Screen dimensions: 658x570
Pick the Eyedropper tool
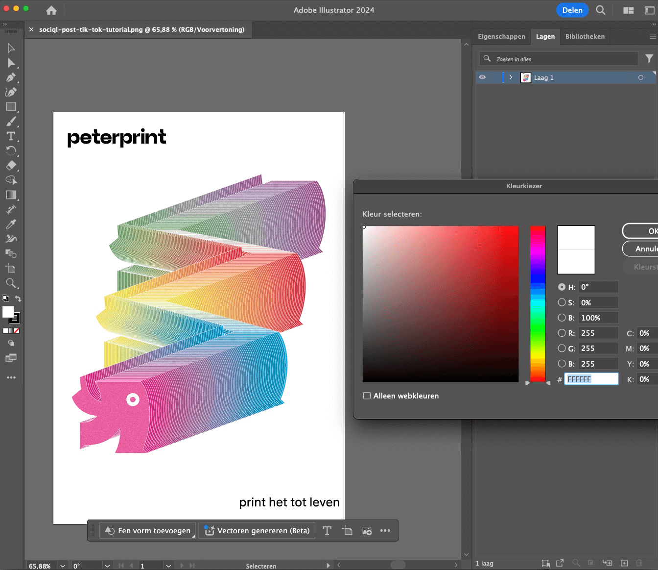11,224
